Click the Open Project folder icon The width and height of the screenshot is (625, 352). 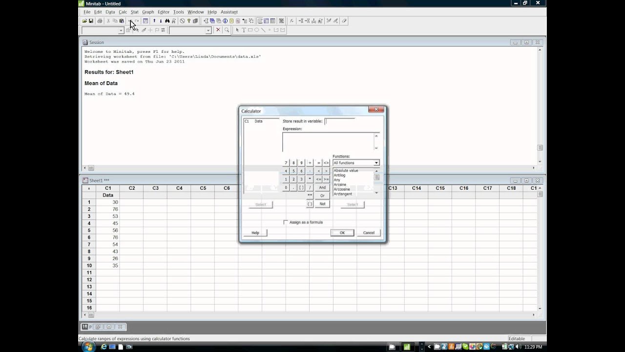(x=84, y=21)
